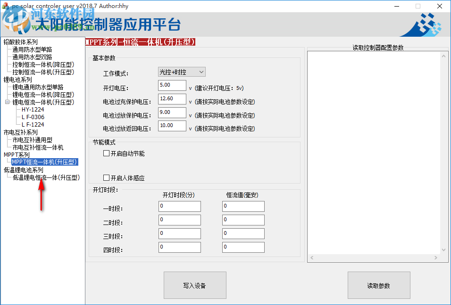This screenshot has width=451, height=305.
Task: Click the scroll-right arrow of parameters box
Action: [436, 257]
